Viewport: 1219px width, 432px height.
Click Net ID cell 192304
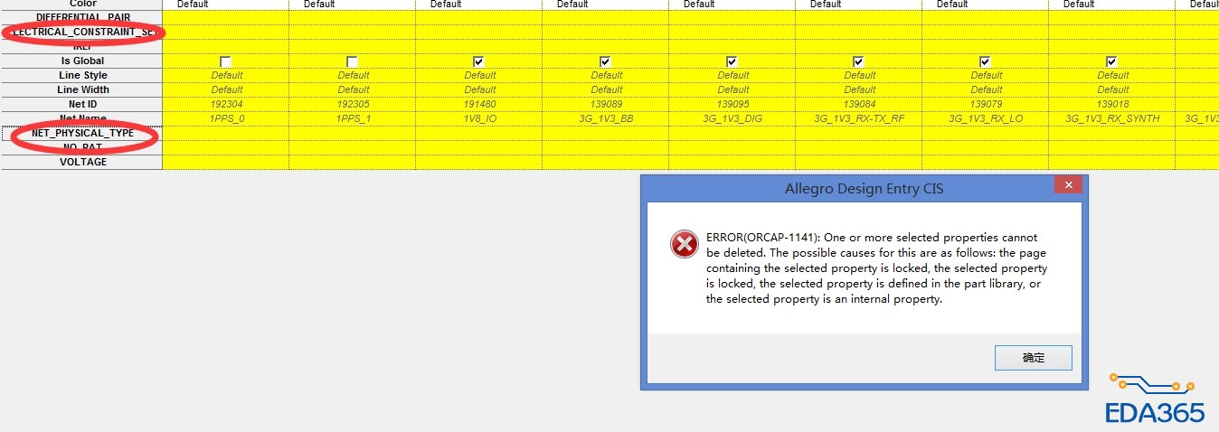pos(226,104)
